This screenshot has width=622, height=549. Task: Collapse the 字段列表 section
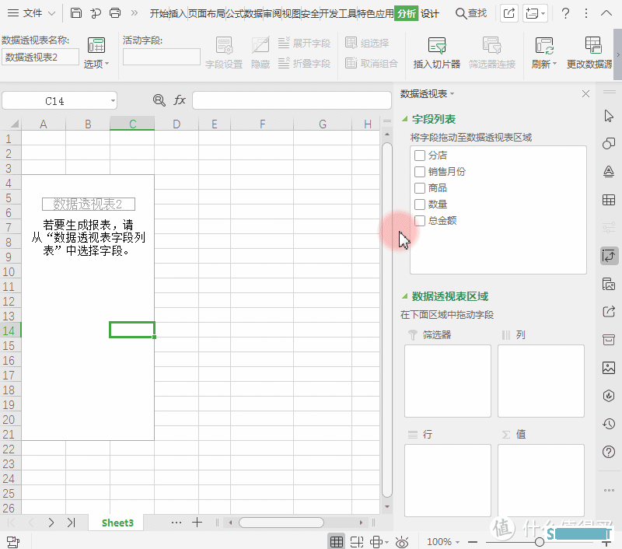[x=404, y=119]
